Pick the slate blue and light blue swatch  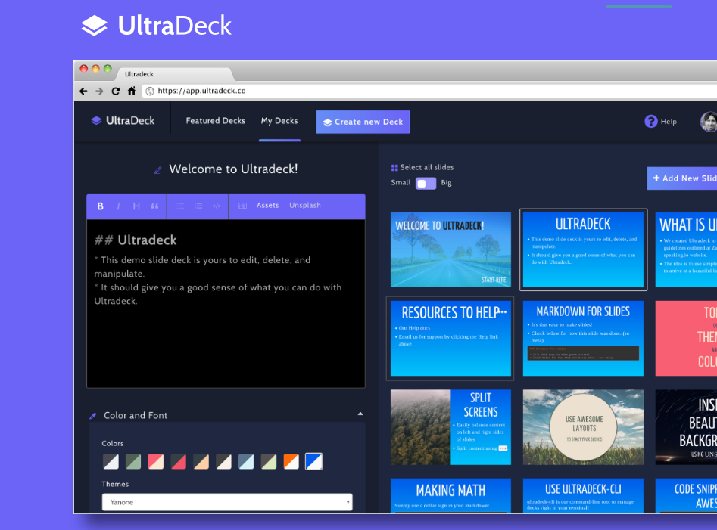[246, 461]
